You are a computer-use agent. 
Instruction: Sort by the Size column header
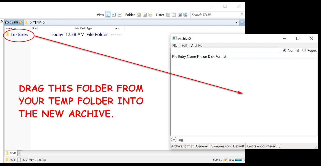click(34, 28)
